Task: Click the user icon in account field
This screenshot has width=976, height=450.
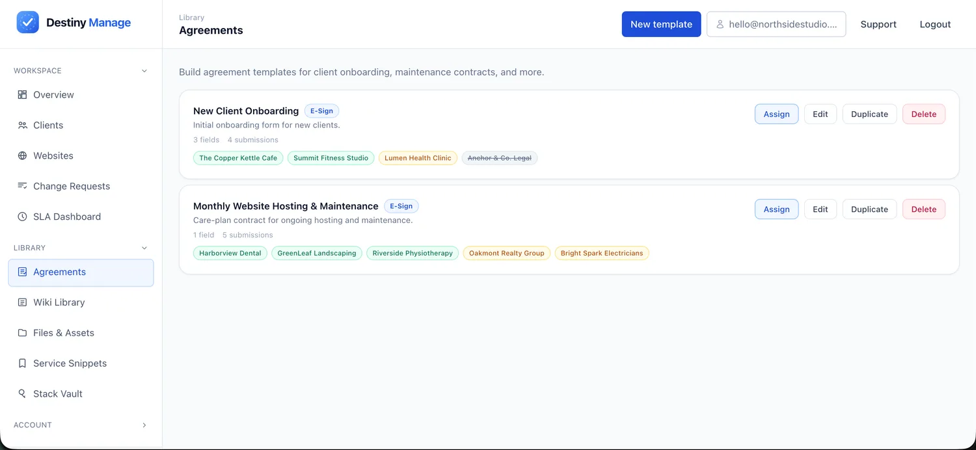Action: (720, 24)
